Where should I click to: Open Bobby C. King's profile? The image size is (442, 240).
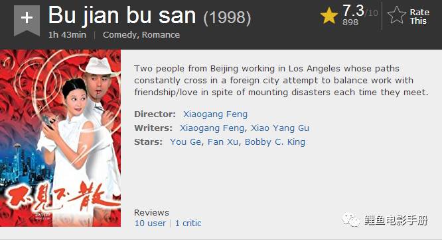point(275,142)
